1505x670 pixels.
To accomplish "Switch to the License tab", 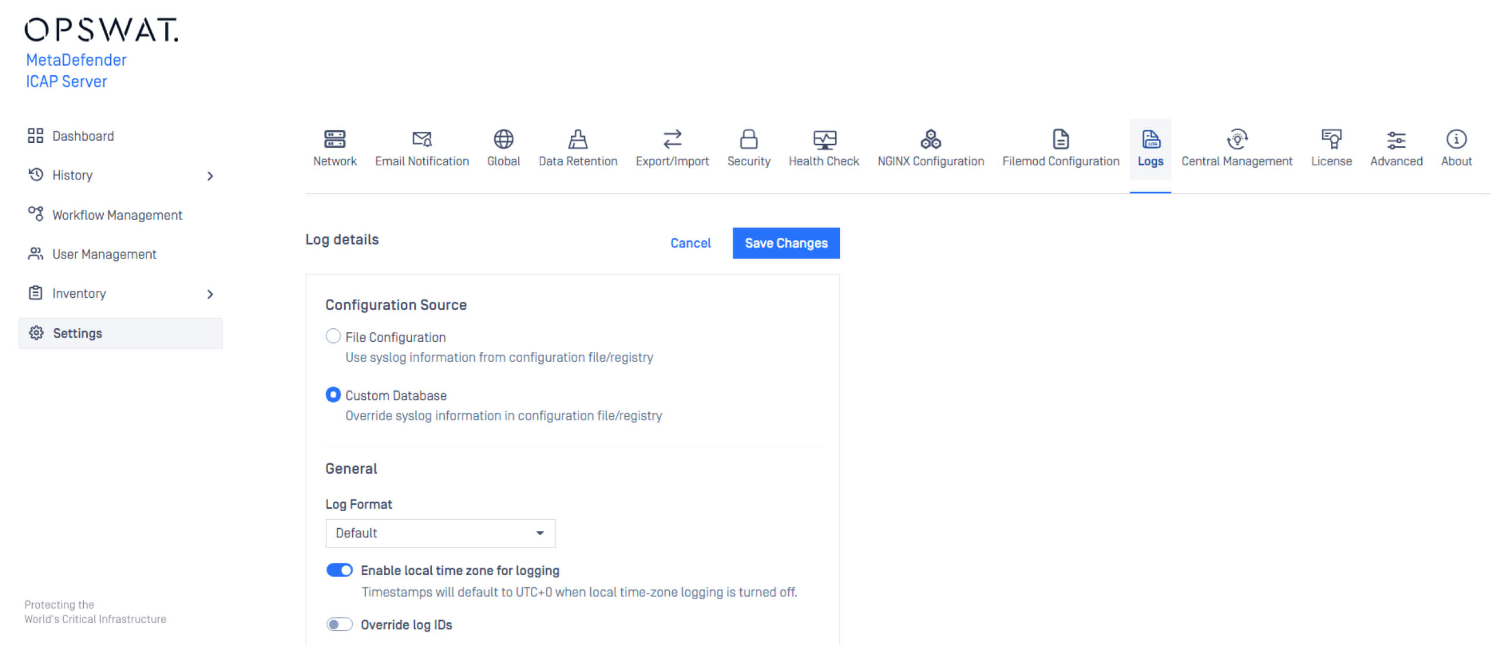I will (x=1331, y=149).
